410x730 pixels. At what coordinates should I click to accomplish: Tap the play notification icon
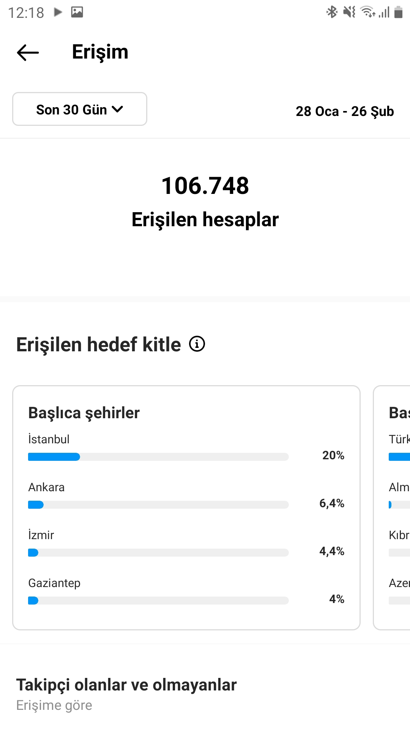(x=58, y=12)
